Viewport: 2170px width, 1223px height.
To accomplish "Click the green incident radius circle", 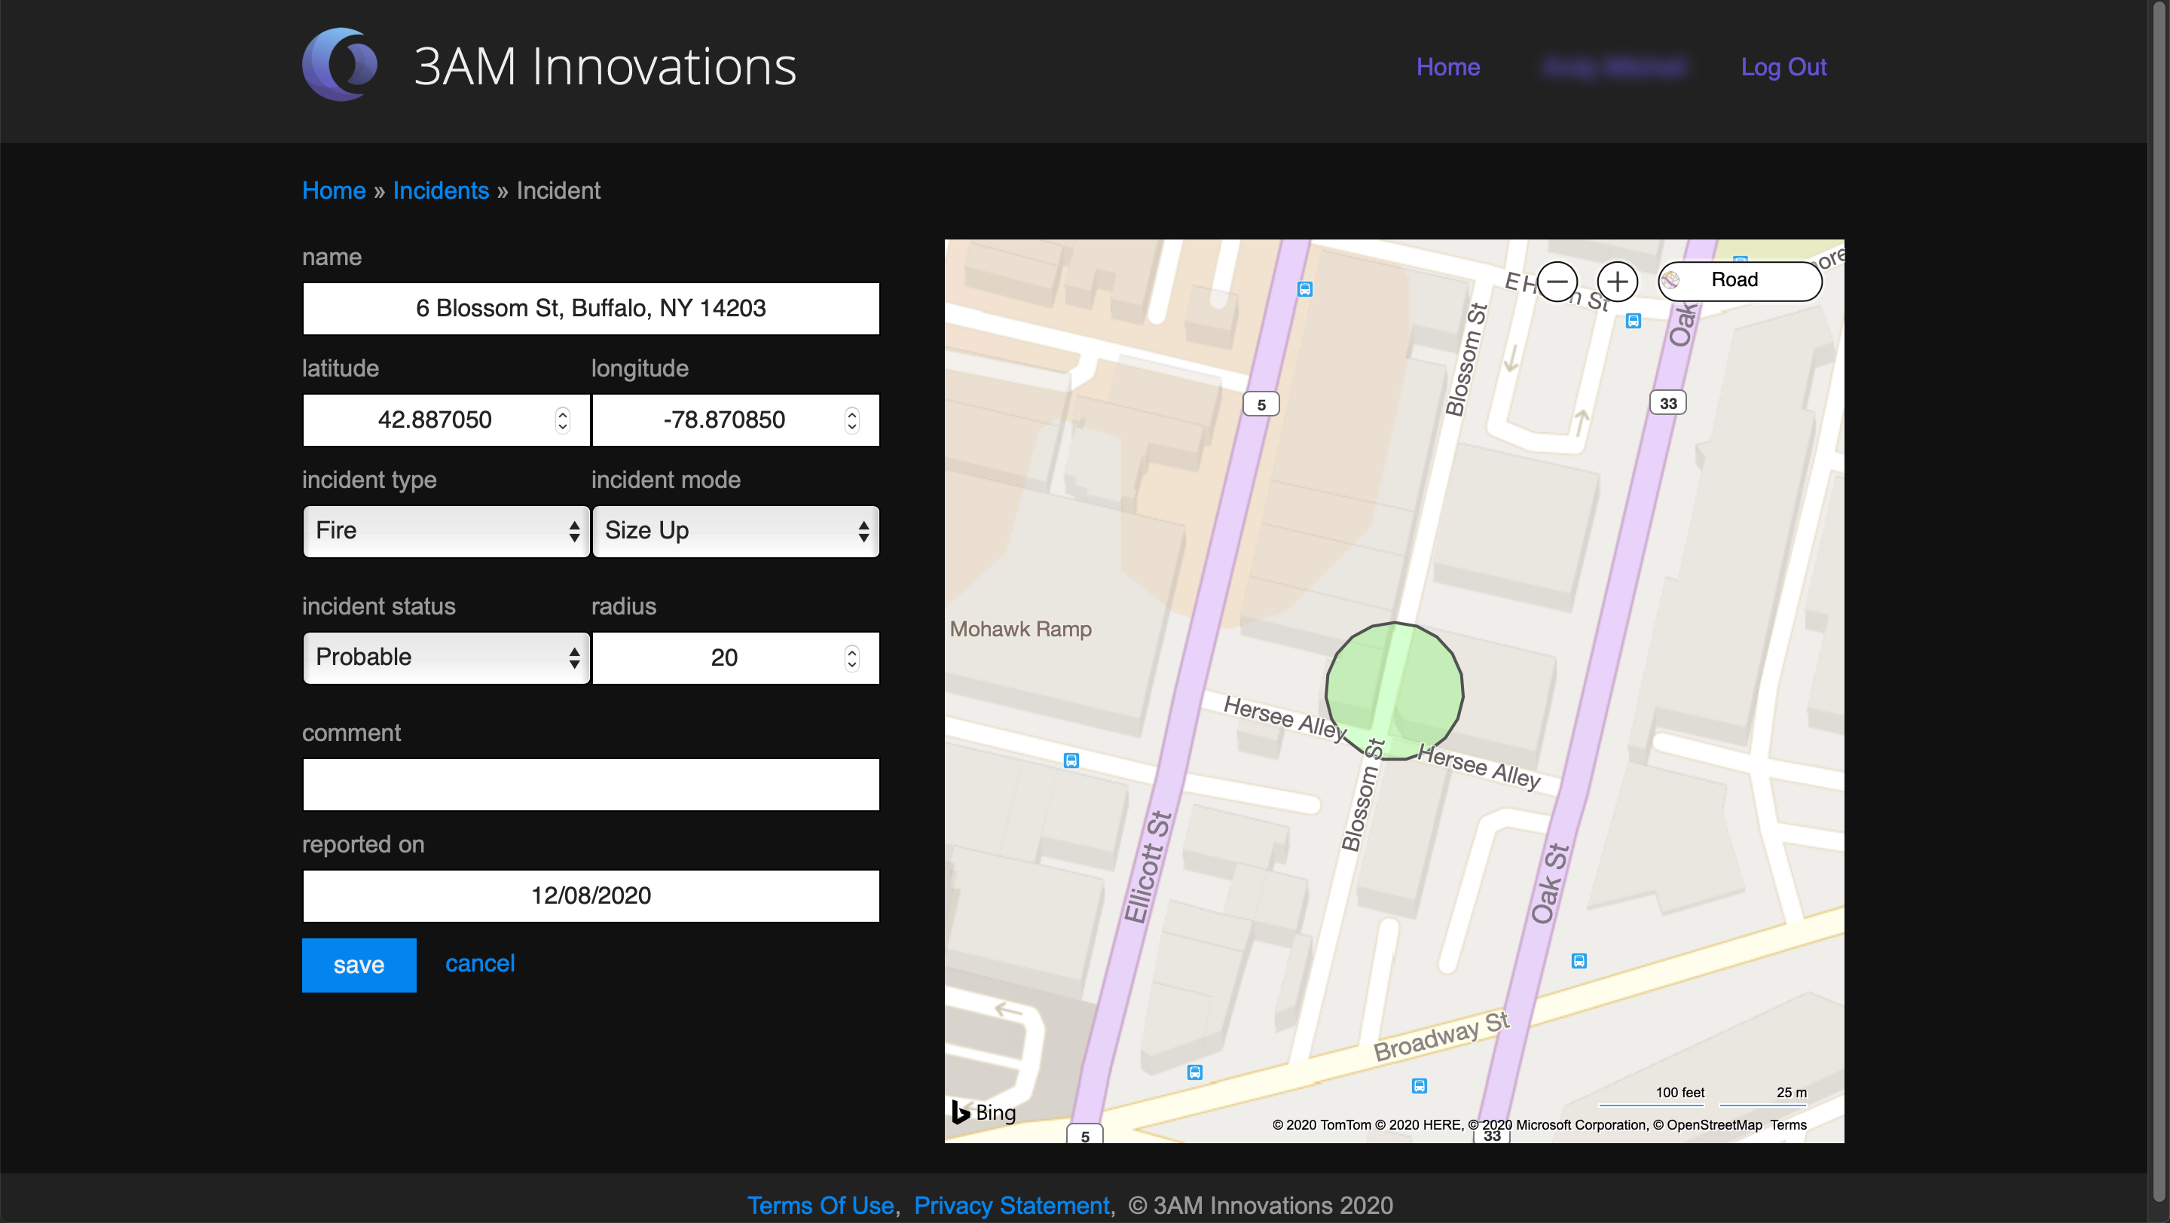I will [1394, 691].
